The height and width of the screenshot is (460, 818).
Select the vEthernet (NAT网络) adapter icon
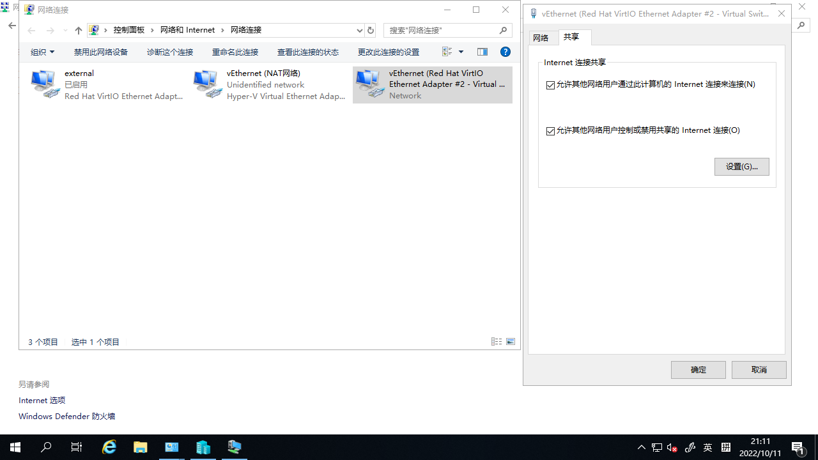[x=207, y=84]
